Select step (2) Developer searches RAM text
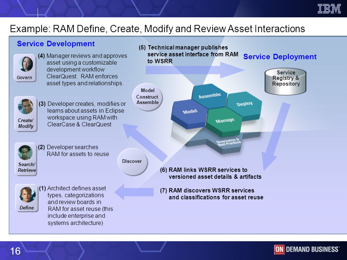Screen dimensions: 347x260 click(x=73, y=151)
